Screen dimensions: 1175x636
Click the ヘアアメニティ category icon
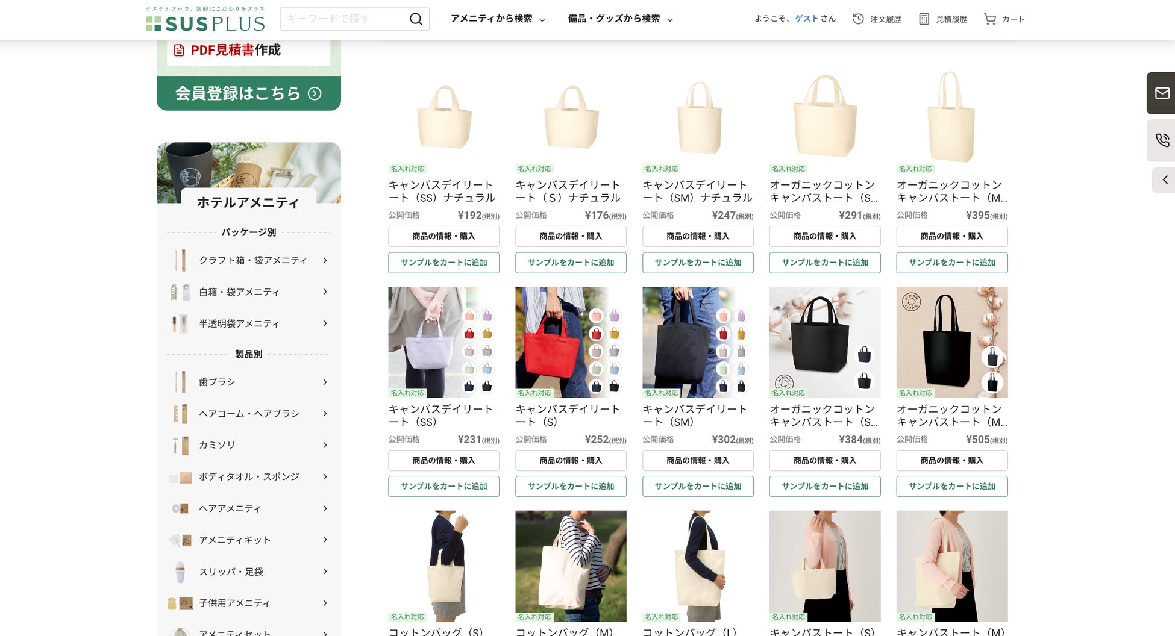click(x=180, y=508)
